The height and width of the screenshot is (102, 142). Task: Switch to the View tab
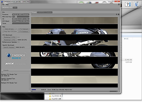(15, 8)
